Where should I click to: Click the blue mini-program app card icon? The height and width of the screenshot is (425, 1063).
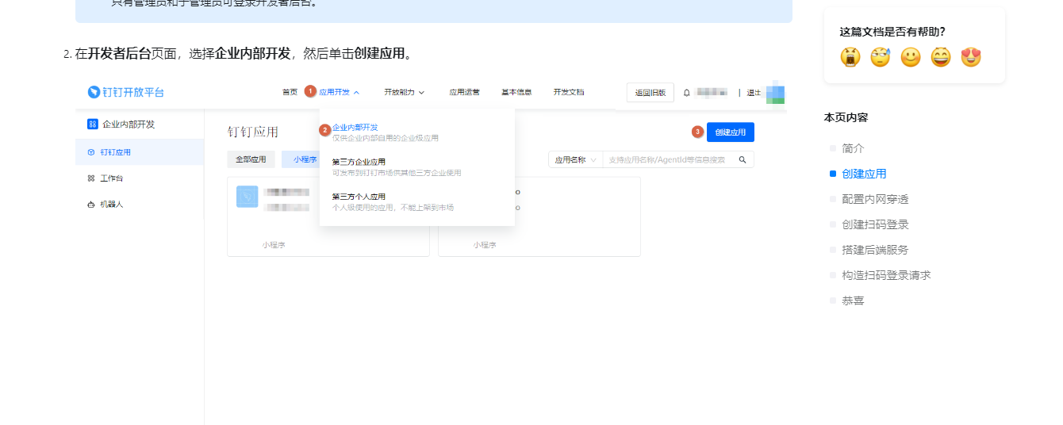click(x=248, y=197)
